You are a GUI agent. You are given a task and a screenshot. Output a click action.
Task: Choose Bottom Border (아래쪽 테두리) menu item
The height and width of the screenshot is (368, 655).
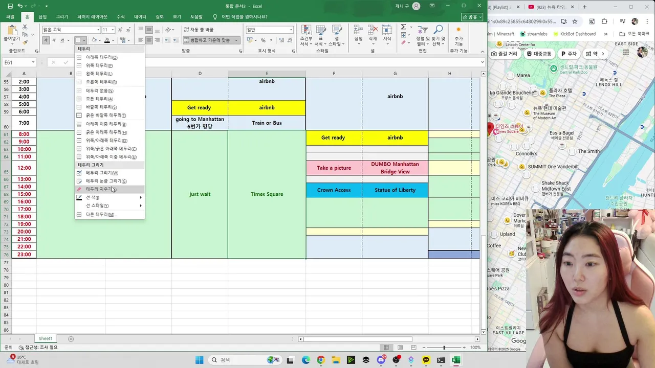pos(110,57)
